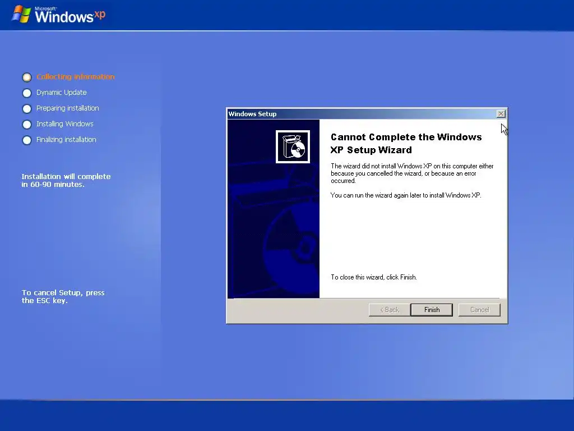Screen dimensions: 574x431
Task: Click 'To cancel Setup, press the ESC key.' text
Action: [63, 296]
